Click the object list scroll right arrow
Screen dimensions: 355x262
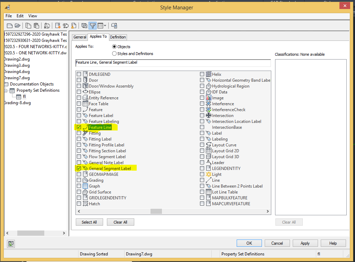[x=267, y=211]
